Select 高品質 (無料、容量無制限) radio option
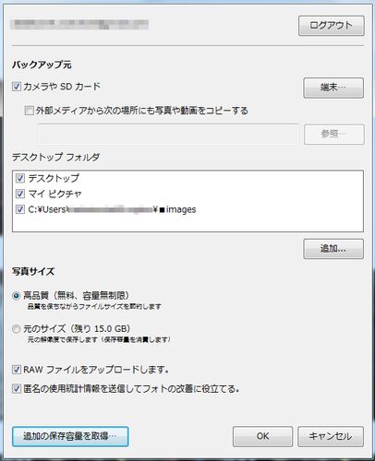The image size is (375, 461). pyautogui.click(x=16, y=296)
